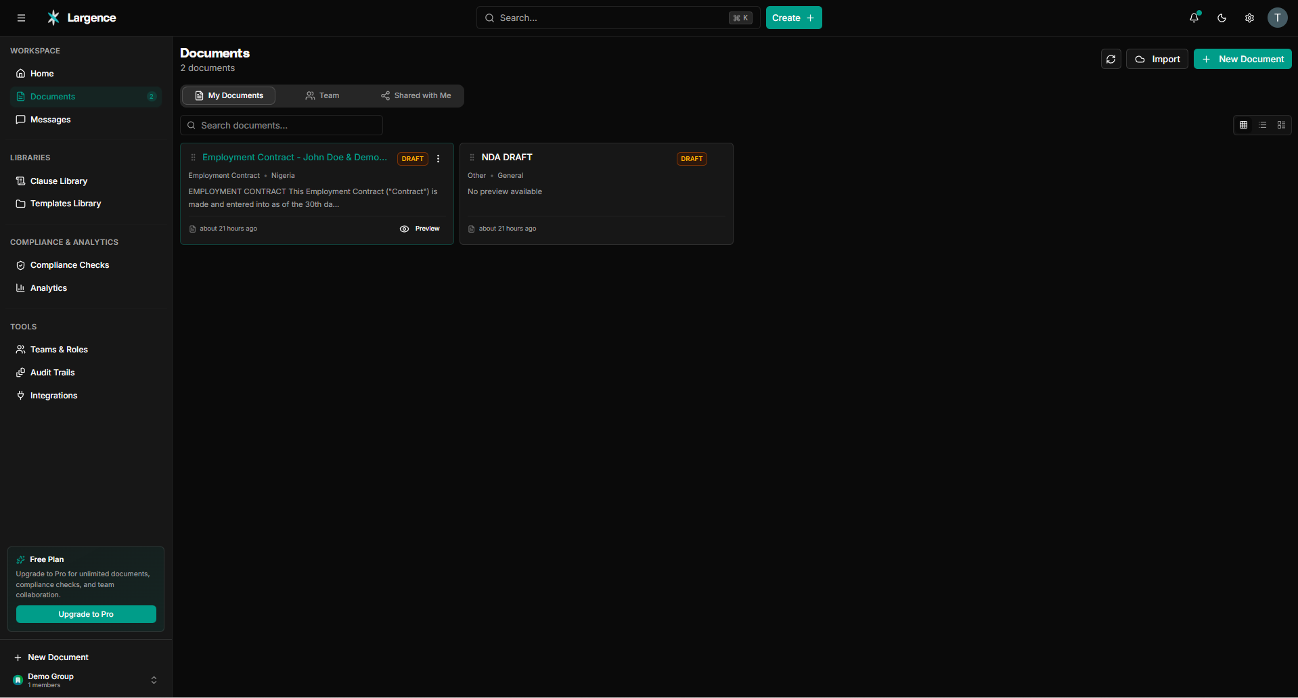Open the Clause Library from the sidebar

pos(58,181)
